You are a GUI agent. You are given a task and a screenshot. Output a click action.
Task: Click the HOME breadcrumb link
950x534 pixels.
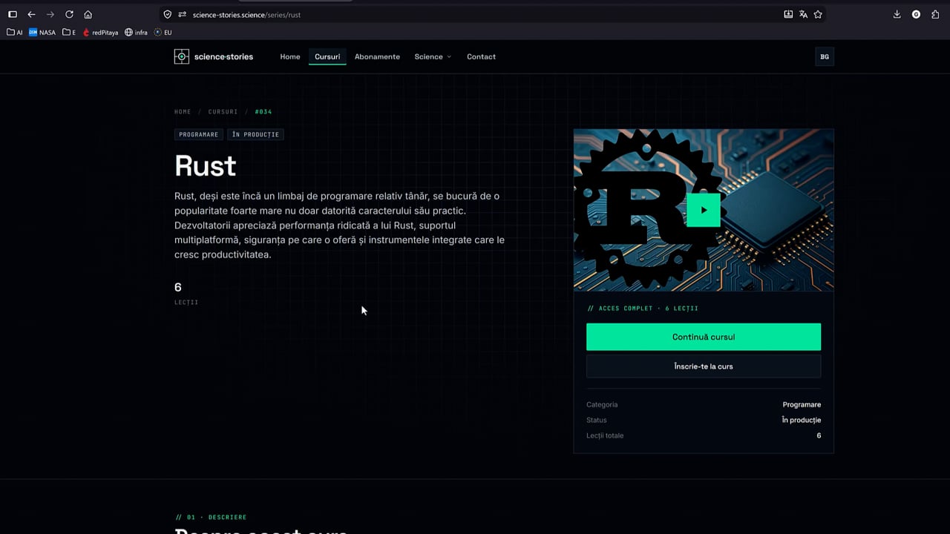(183, 112)
